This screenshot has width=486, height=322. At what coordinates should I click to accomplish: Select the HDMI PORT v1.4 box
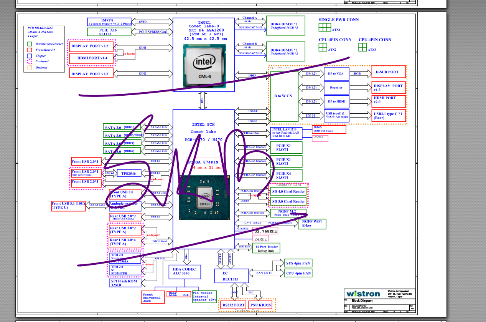click(x=91, y=58)
